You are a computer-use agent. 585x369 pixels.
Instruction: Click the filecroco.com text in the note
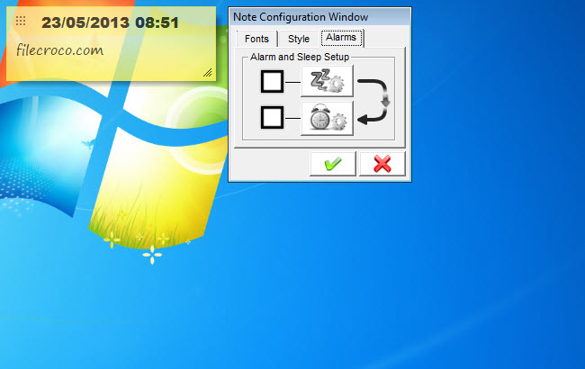[x=59, y=50]
